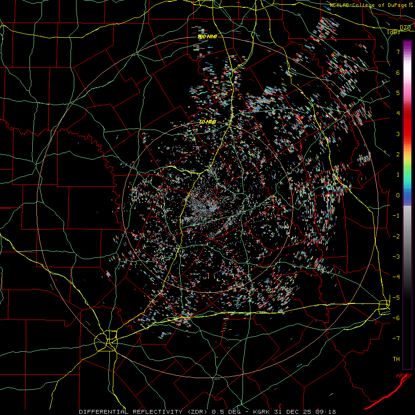This screenshot has height=415, width=415.
Task: Click the KGRK radar site identifier
Action: click(261, 412)
